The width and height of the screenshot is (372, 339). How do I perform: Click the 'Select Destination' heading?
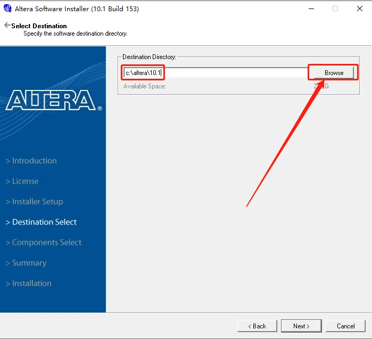[39, 26]
